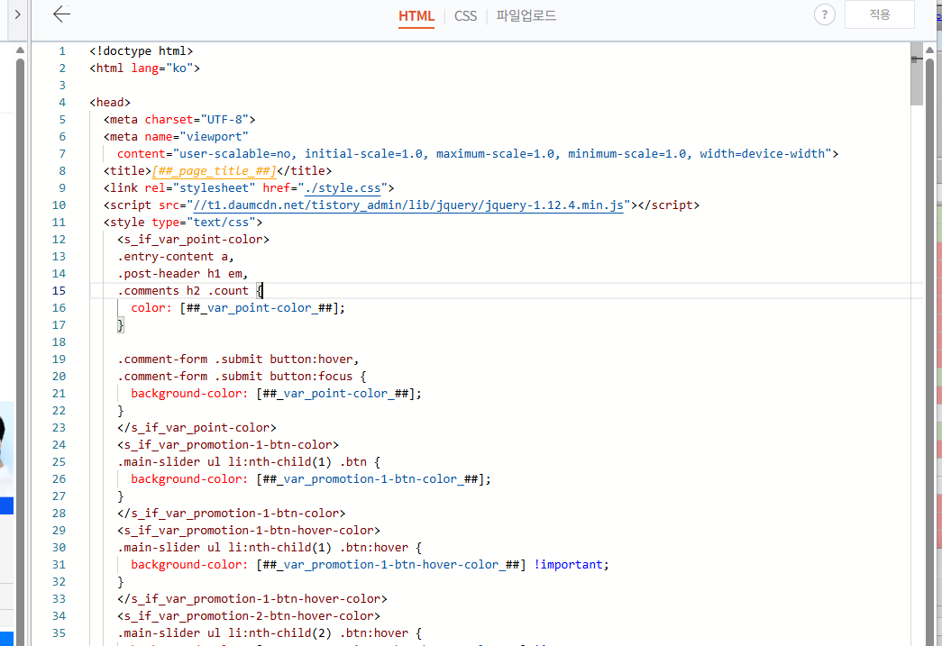This screenshot has width=942, height=646.
Task: Open the ./style.css link
Action: [x=343, y=188]
